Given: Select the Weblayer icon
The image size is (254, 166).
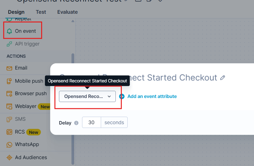Looking at the screenshot, I should click(x=9, y=106).
